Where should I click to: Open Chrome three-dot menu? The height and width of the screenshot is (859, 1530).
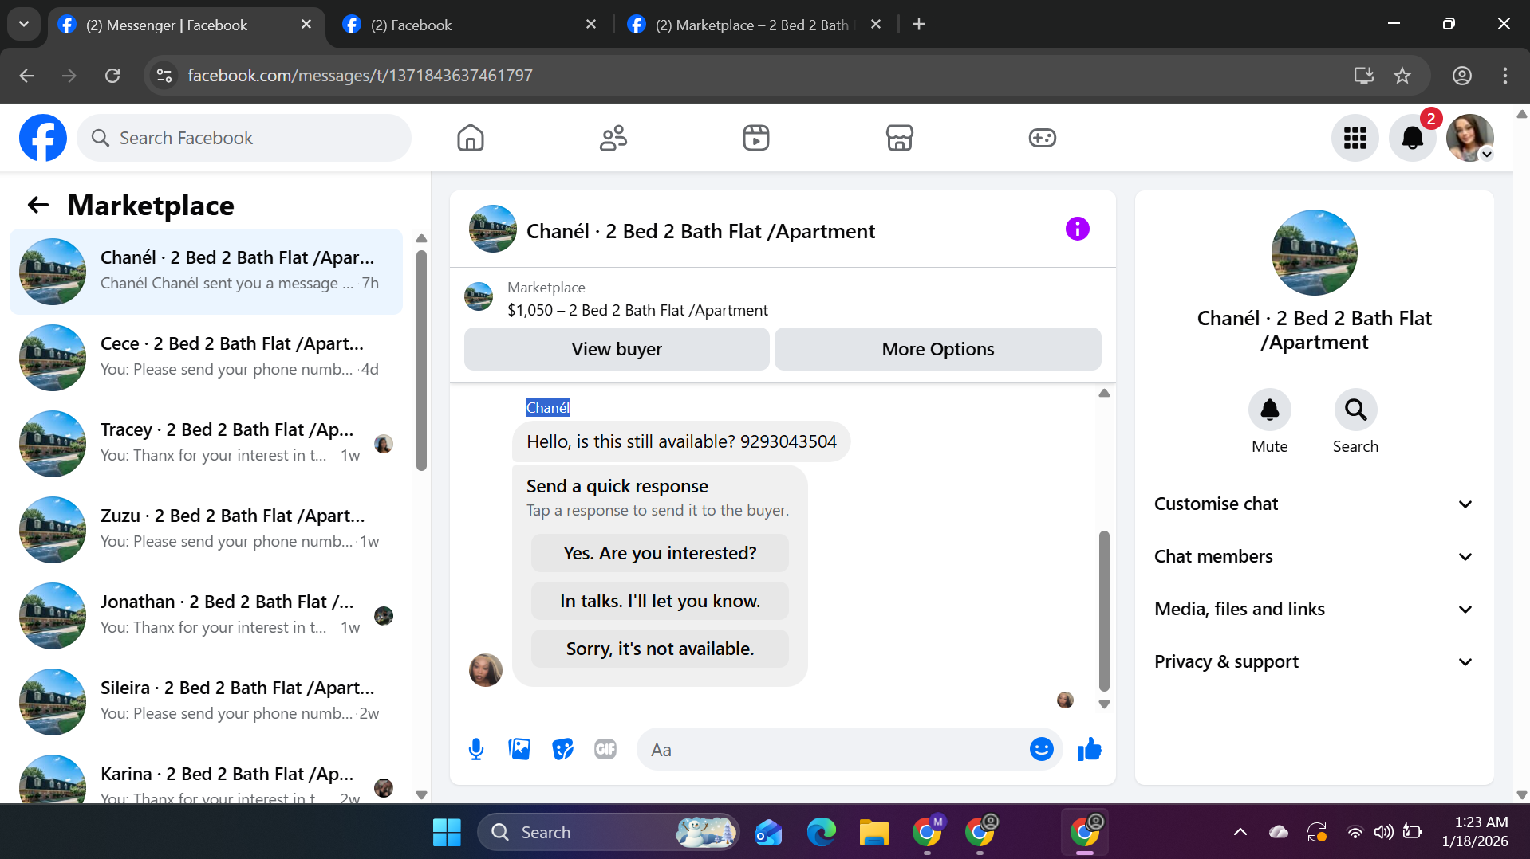click(x=1504, y=76)
